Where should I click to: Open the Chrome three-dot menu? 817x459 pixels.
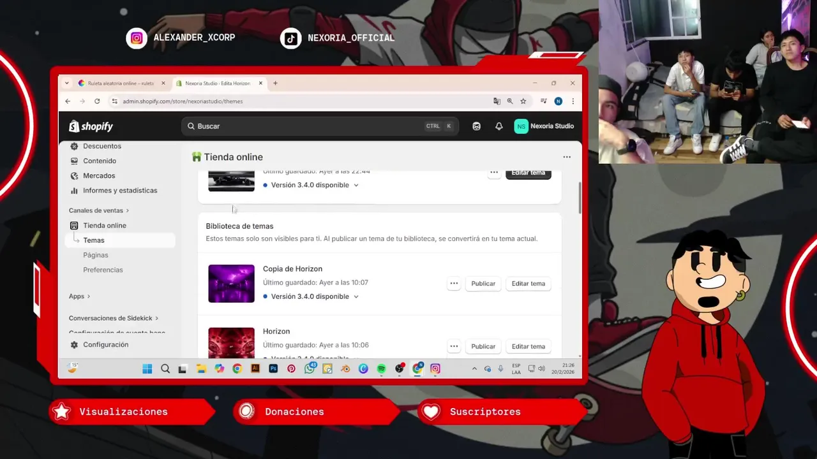(573, 101)
